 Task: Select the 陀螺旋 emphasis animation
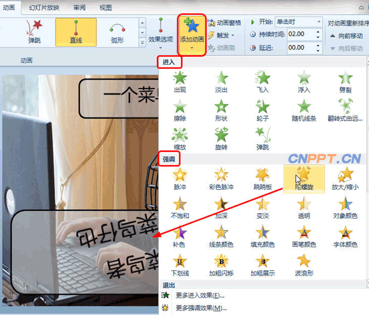[304, 179]
